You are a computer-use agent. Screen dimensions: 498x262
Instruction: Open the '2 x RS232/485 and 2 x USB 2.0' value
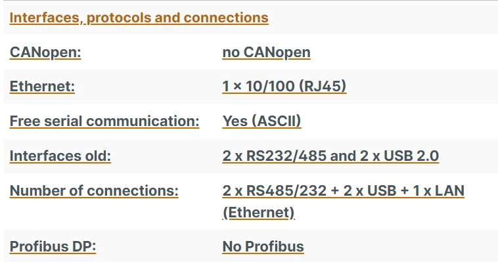[x=330, y=156]
